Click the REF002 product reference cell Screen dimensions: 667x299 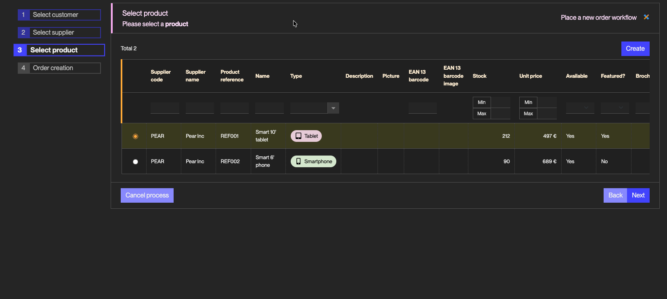tap(233, 162)
